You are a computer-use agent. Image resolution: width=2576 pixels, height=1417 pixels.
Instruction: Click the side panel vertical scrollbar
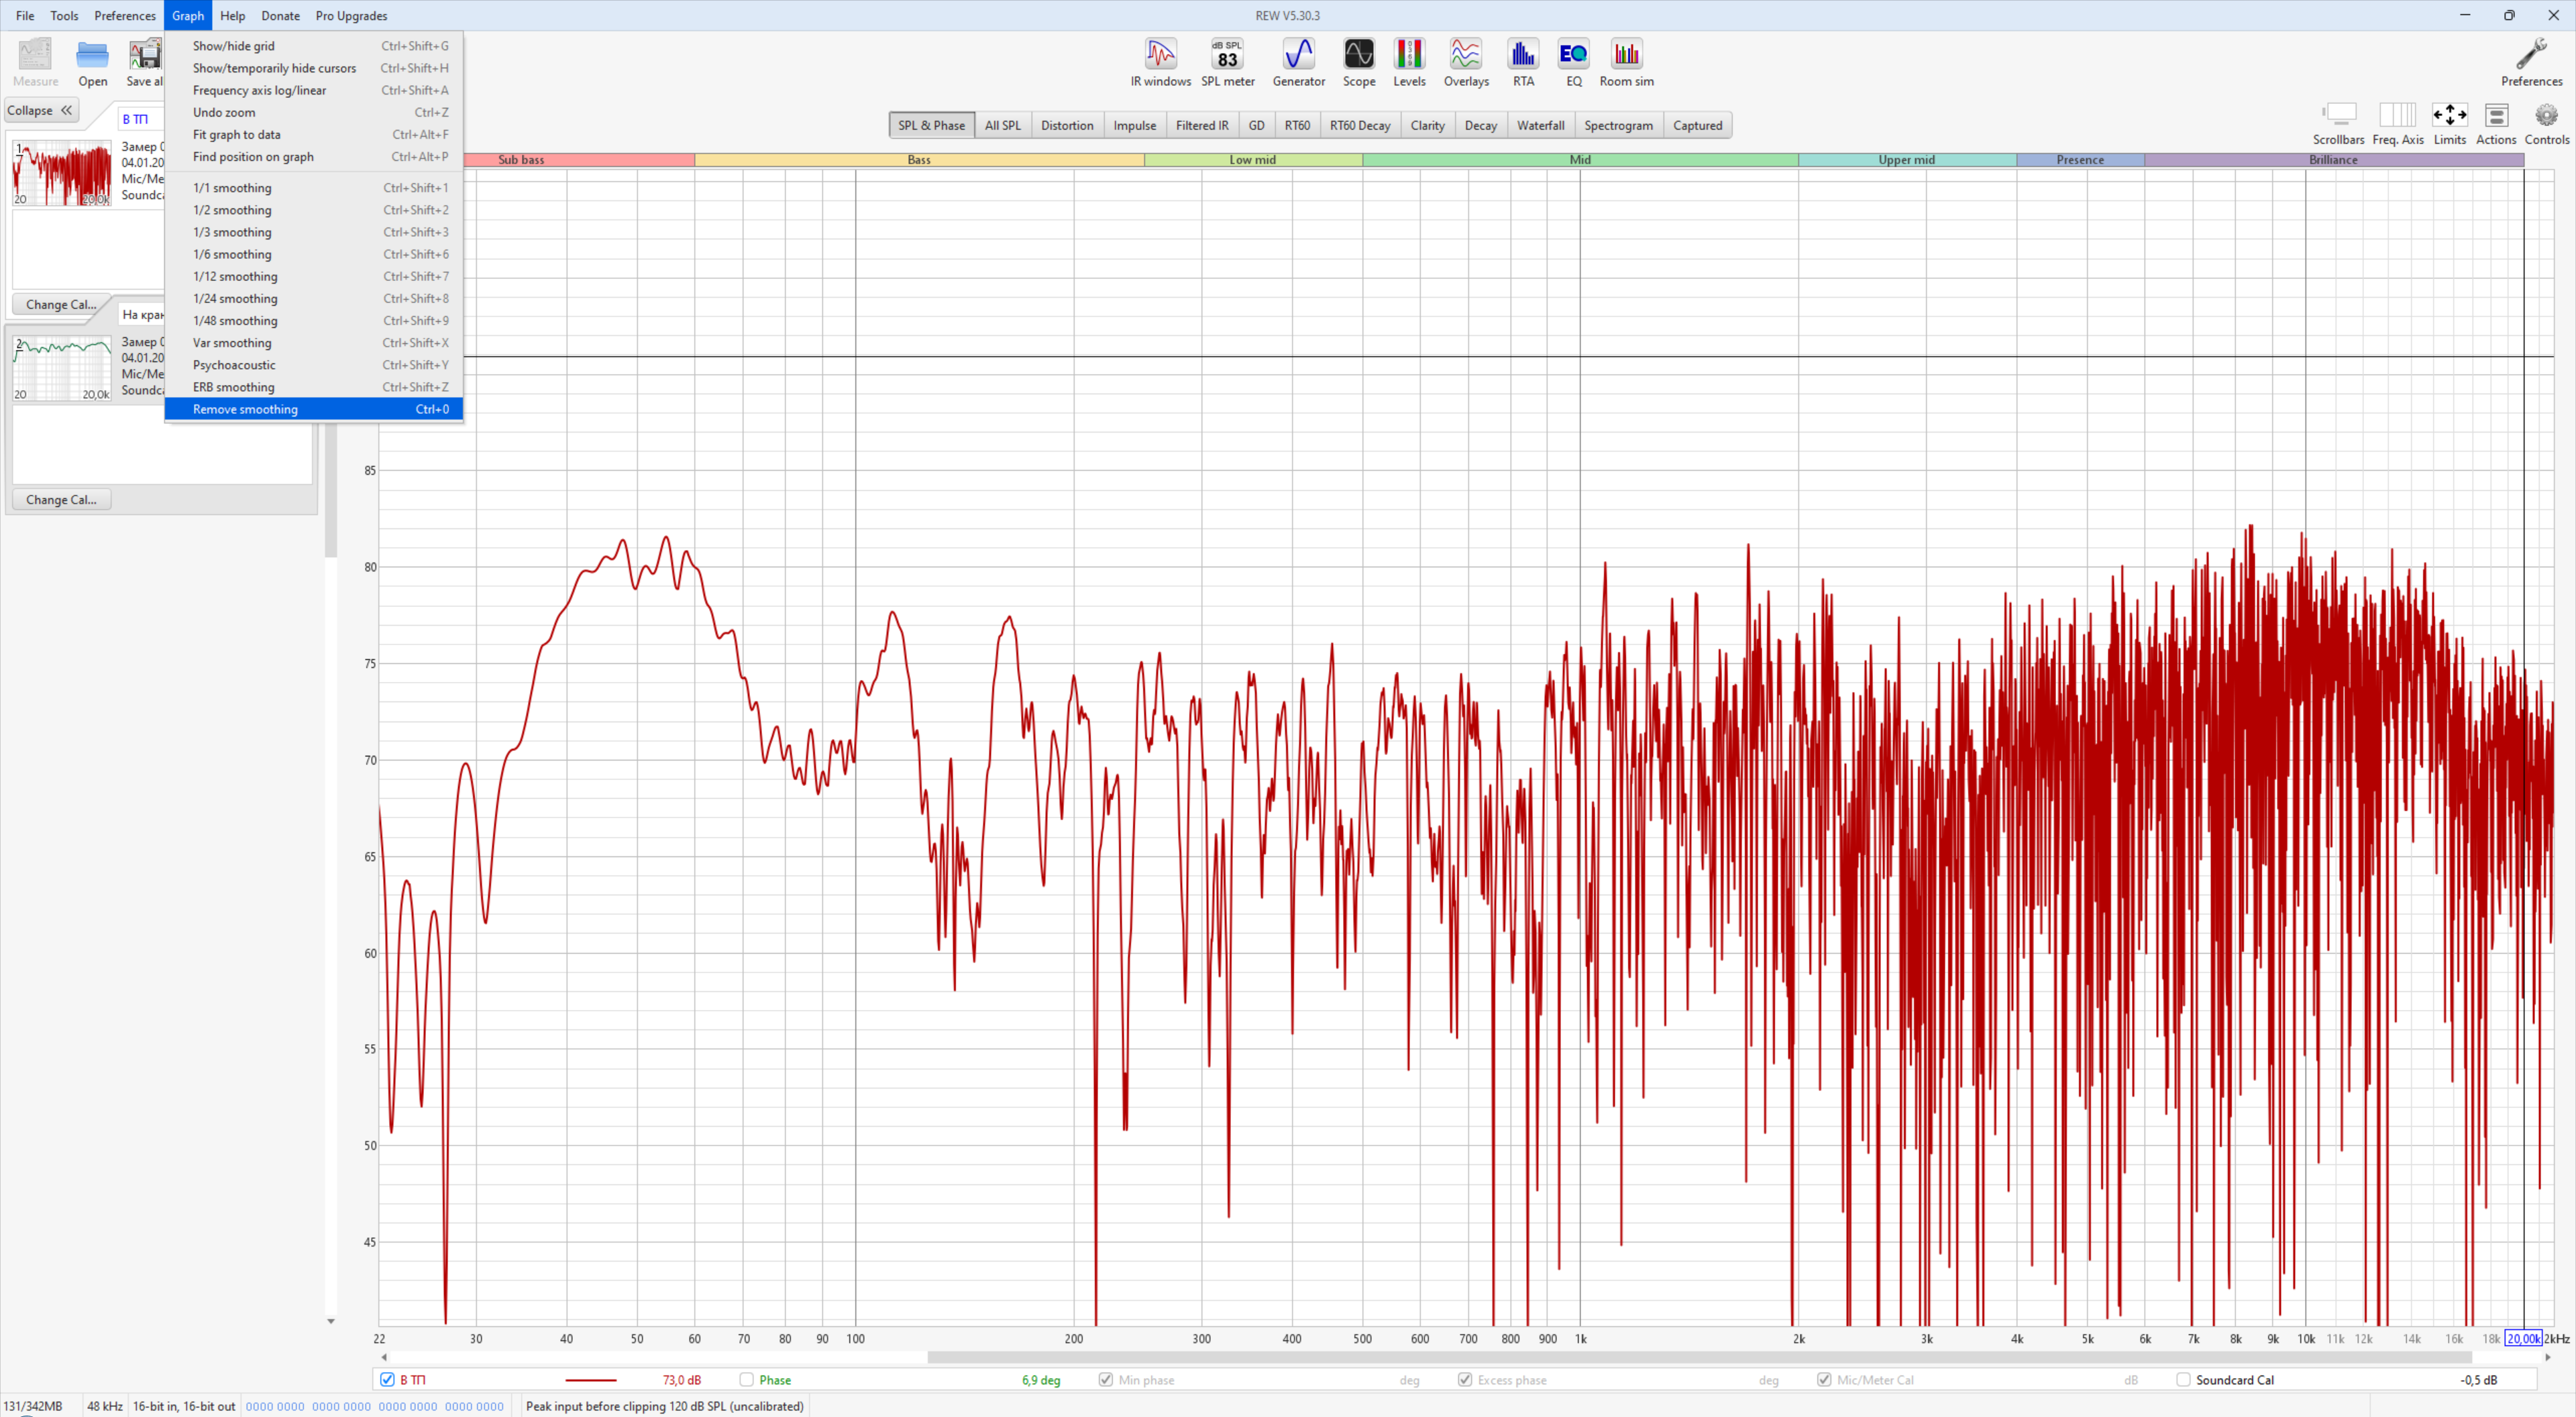pyautogui.click(x=331, y=490)
